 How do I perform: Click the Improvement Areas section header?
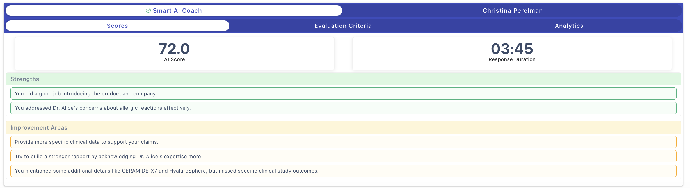39,128
